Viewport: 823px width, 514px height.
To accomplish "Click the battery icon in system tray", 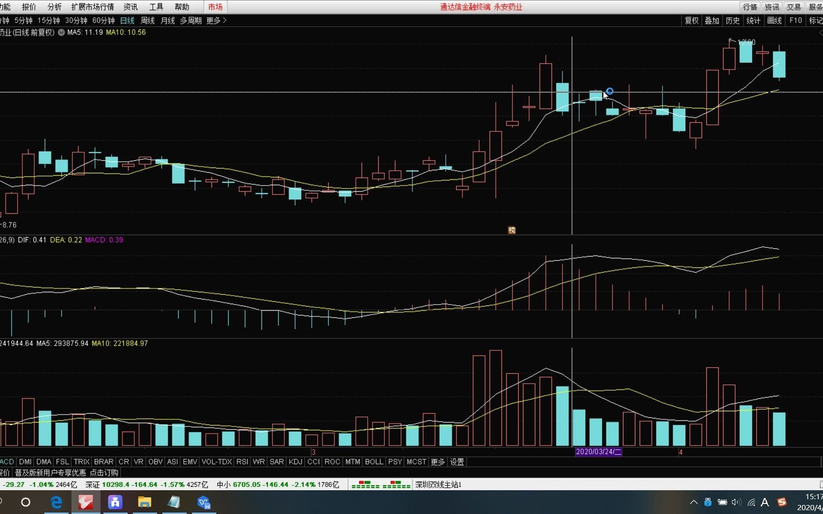I will (x=723, y=502).
